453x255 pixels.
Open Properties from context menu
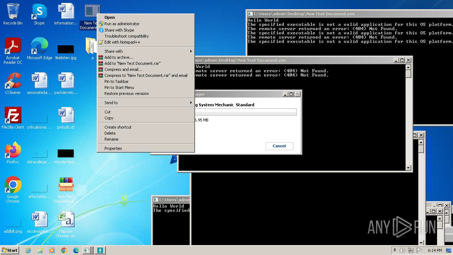(146, 148)
